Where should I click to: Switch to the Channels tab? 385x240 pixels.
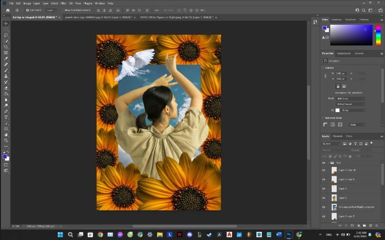338,136
